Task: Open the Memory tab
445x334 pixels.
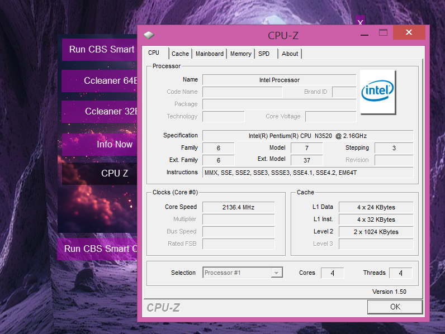Action: 240,54
